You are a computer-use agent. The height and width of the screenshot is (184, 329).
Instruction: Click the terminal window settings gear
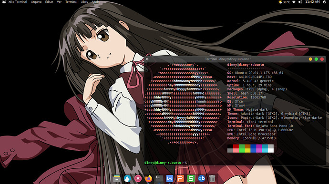[x=147, y=59]
